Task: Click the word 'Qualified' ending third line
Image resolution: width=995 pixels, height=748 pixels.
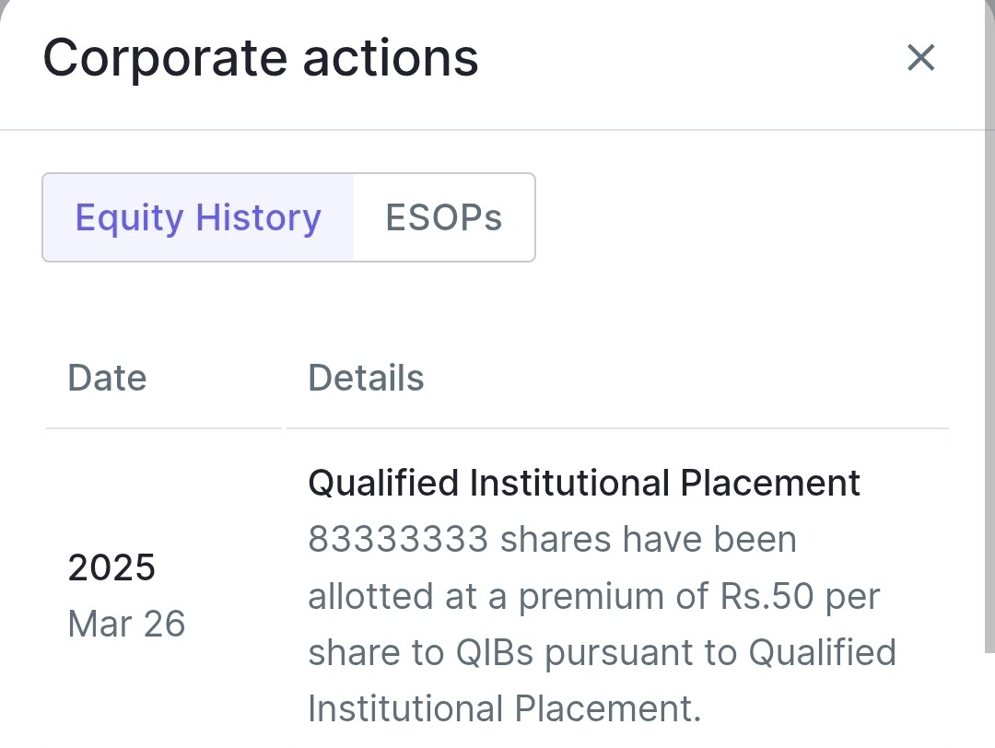Action: coord(823,653)
